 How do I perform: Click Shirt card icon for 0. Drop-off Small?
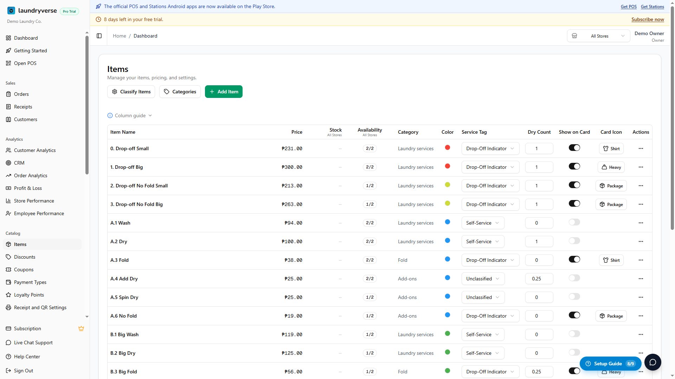point(611,148)
